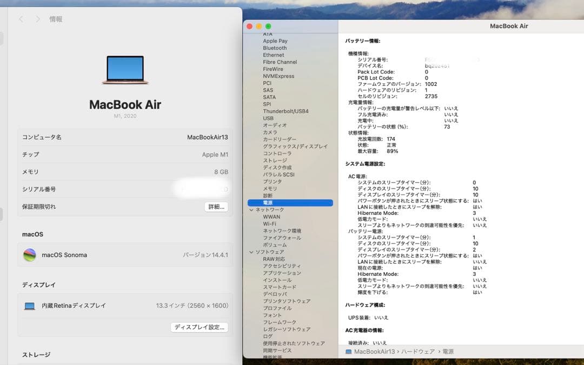
Task: Click the macOS Sonoma logo icon
Action: (29, 255)
